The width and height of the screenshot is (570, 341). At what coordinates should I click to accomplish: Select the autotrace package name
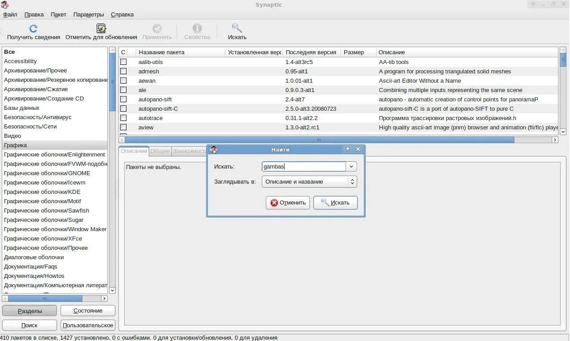151,118
